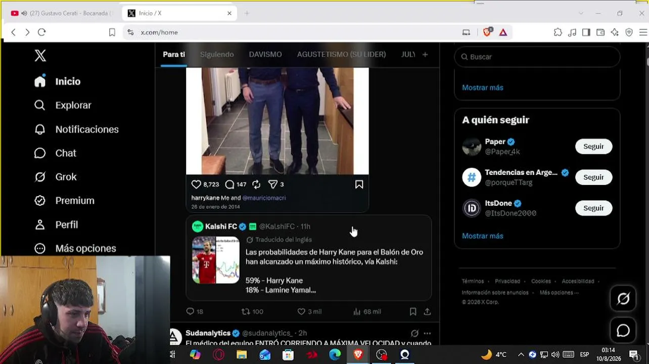
Task: Click Mostrar más above A quién seguir
Action: (483, 87)
